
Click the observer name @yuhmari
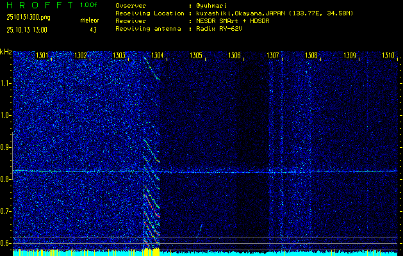coord(211,6)
